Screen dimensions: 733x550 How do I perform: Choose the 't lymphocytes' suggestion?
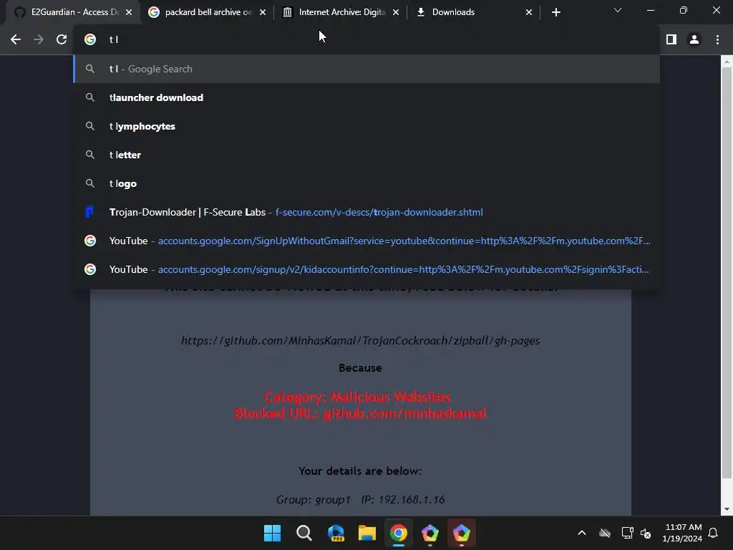pyautogui.click(x=366, y=126)
